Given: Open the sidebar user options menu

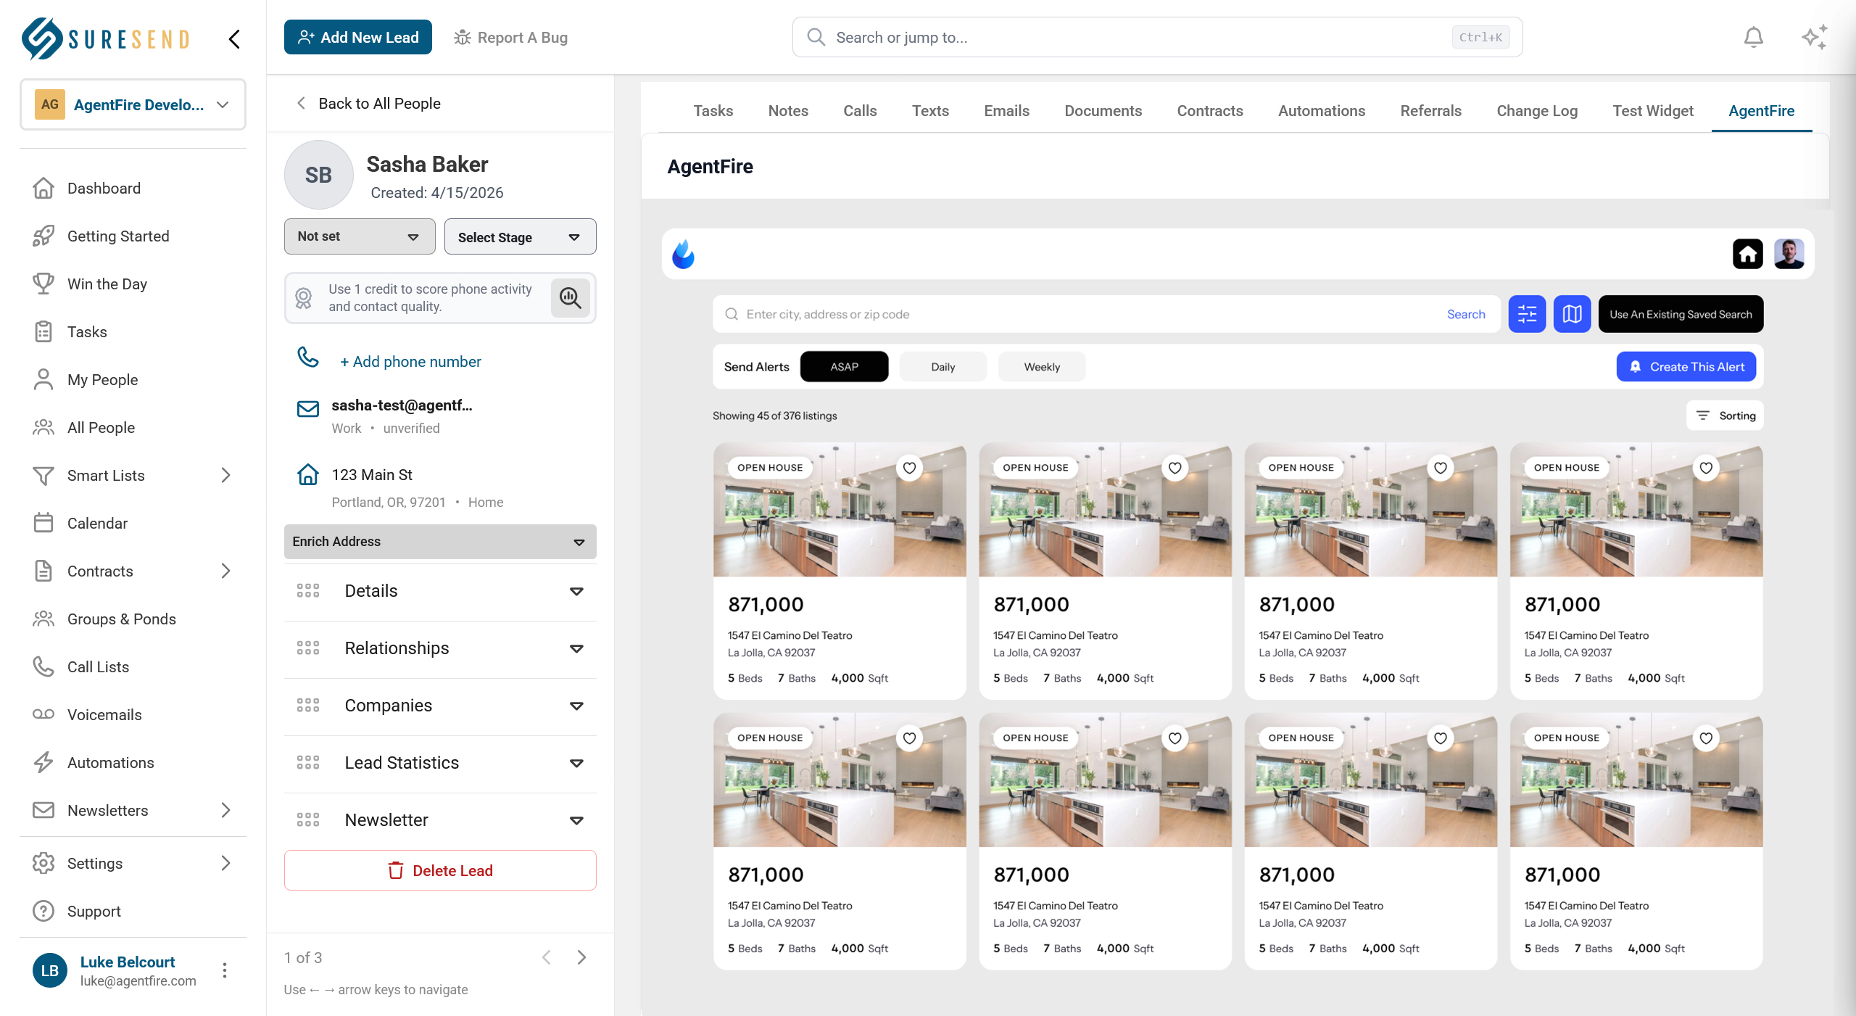Looking at the screenshot, I should [225, 970].
